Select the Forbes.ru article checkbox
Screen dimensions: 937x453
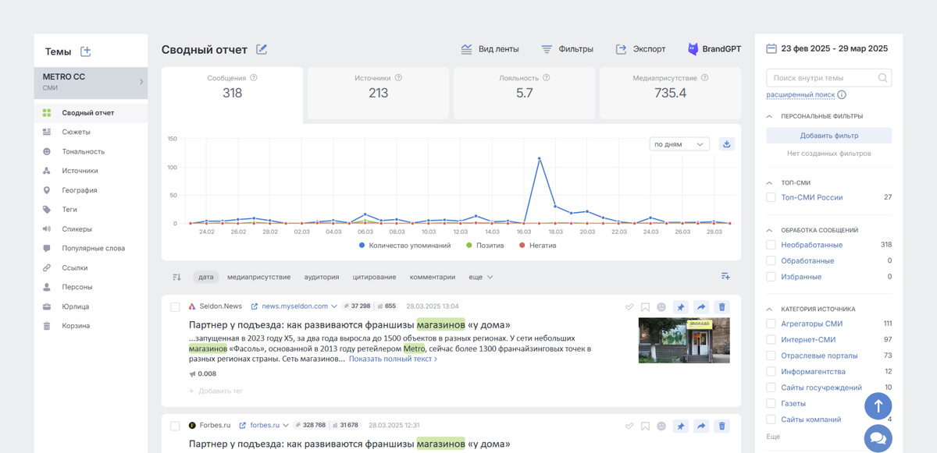(x=175, y=425)
